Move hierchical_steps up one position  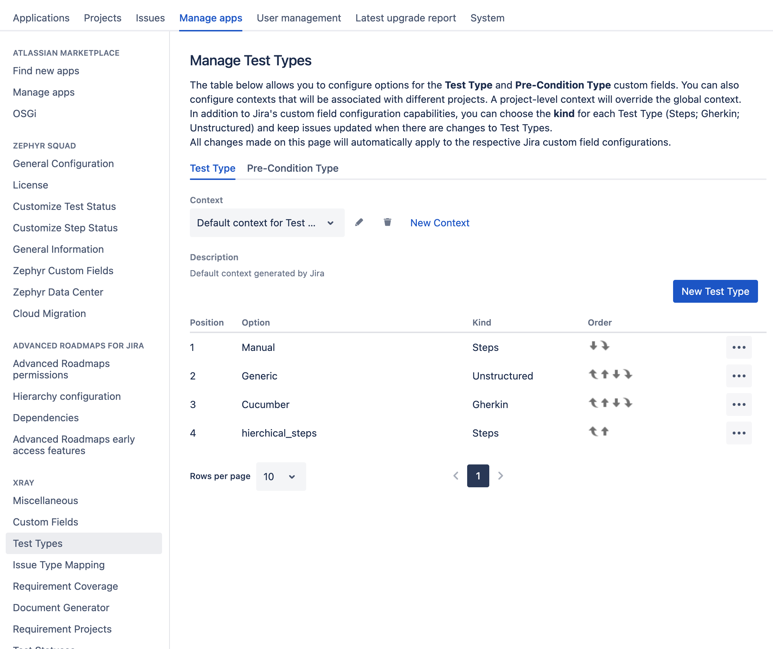pos(605,431)
